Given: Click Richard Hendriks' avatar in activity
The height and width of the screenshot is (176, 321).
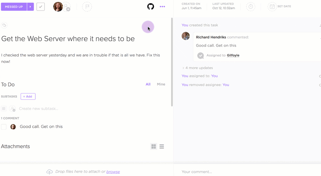Looking at the screenshot, I should pos(186,36).
